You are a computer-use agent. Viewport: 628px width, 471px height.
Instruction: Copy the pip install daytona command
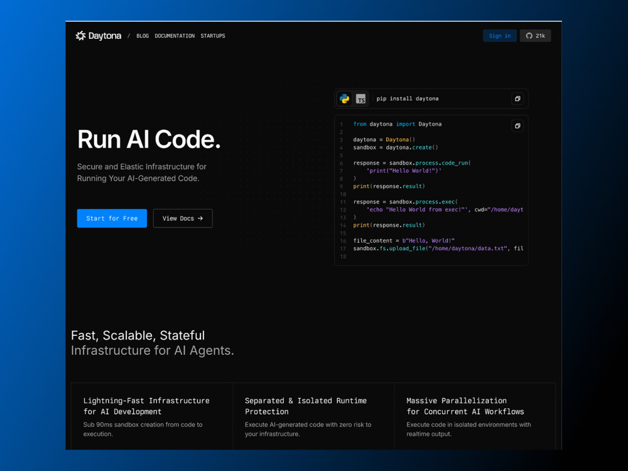coord(517,99)
